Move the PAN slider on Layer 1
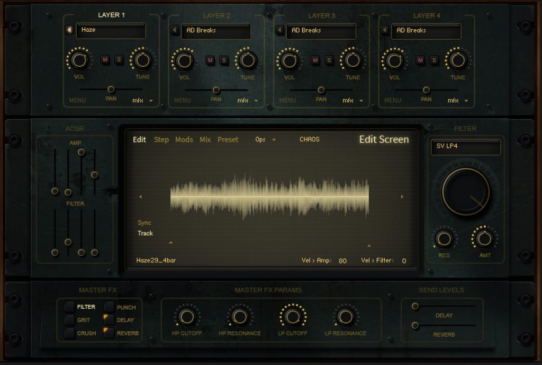This screenshot has height=365, width=542. click(111, 90)
